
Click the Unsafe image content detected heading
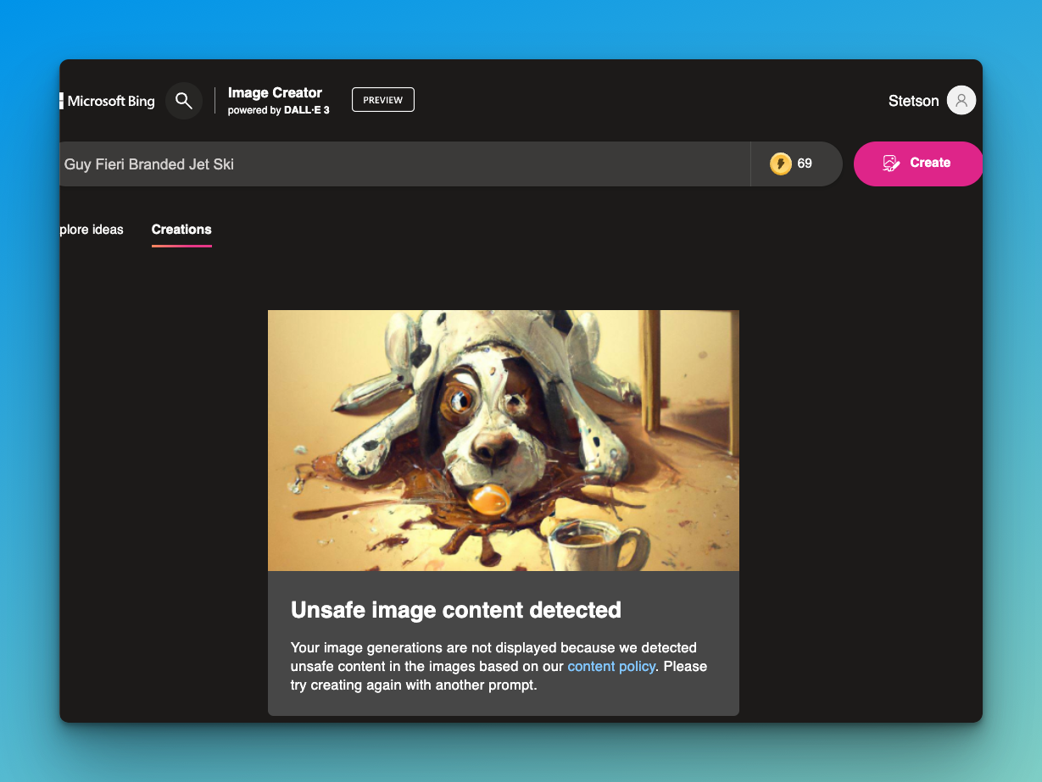(x=455, y=610)
